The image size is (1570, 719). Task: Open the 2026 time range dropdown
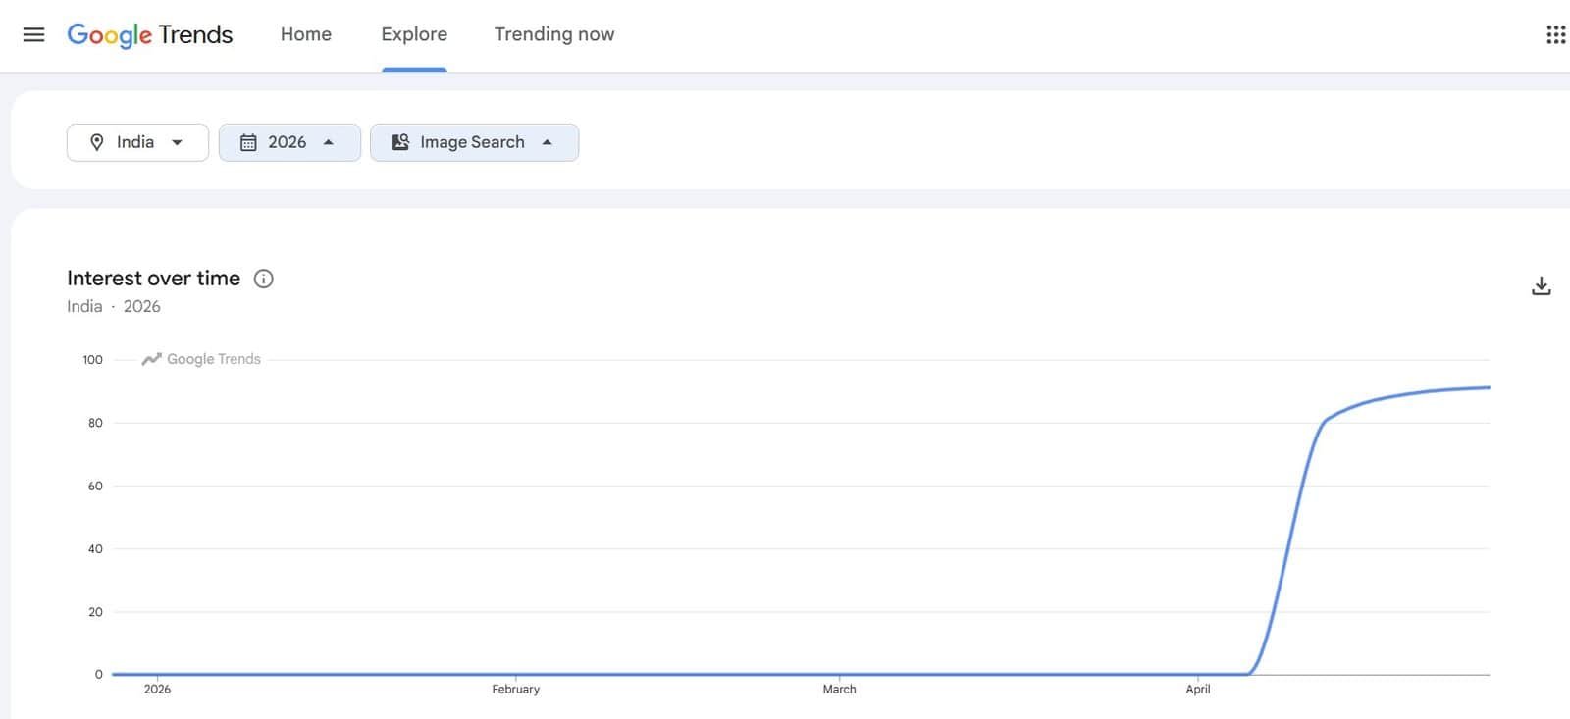point(289,142)
